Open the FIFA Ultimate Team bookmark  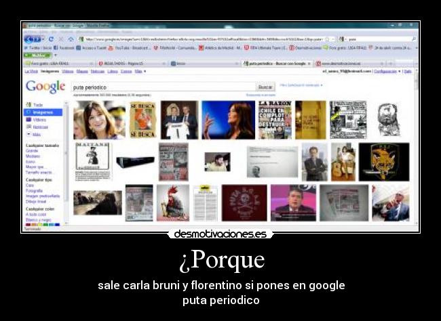[x=265, y=48]
